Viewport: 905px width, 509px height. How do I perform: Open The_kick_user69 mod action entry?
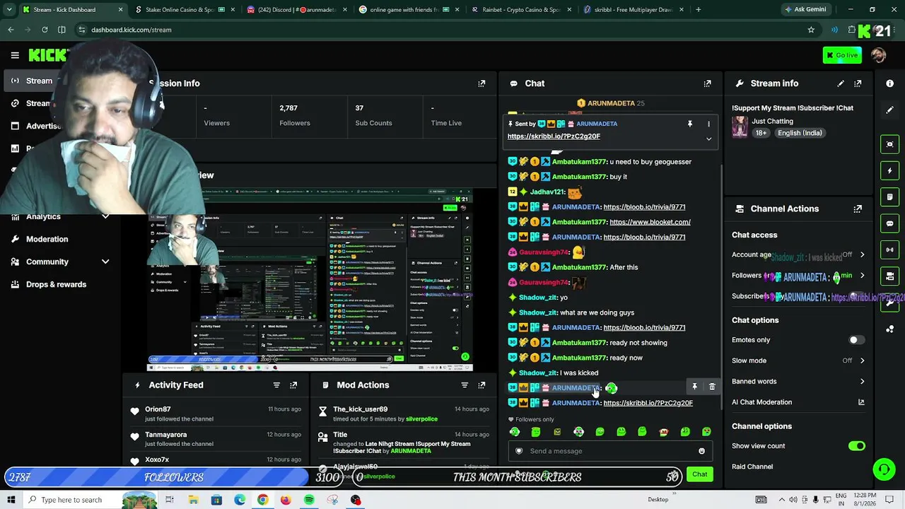(404, 414)
